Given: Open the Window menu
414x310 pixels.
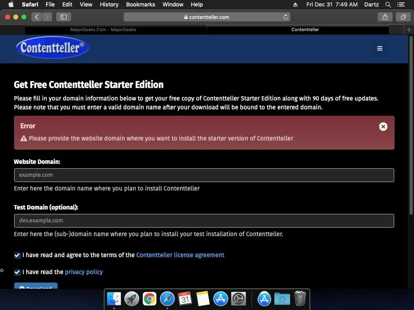Looking at the screenshot, I should click(173, 4).
